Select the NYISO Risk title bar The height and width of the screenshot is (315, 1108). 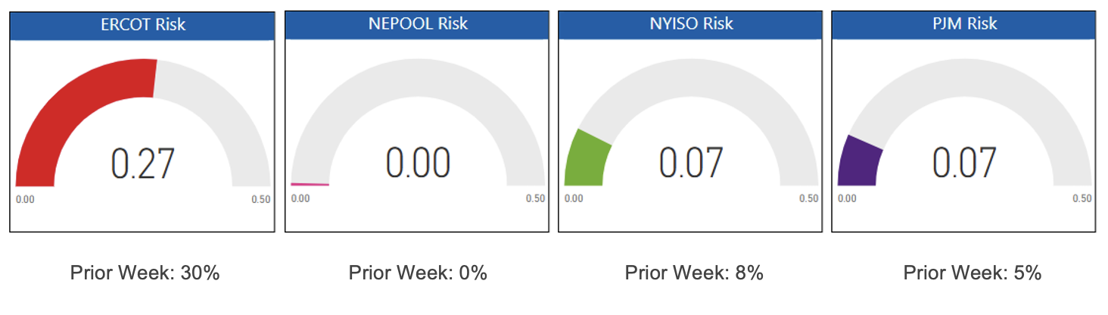[x=691, y=24]
